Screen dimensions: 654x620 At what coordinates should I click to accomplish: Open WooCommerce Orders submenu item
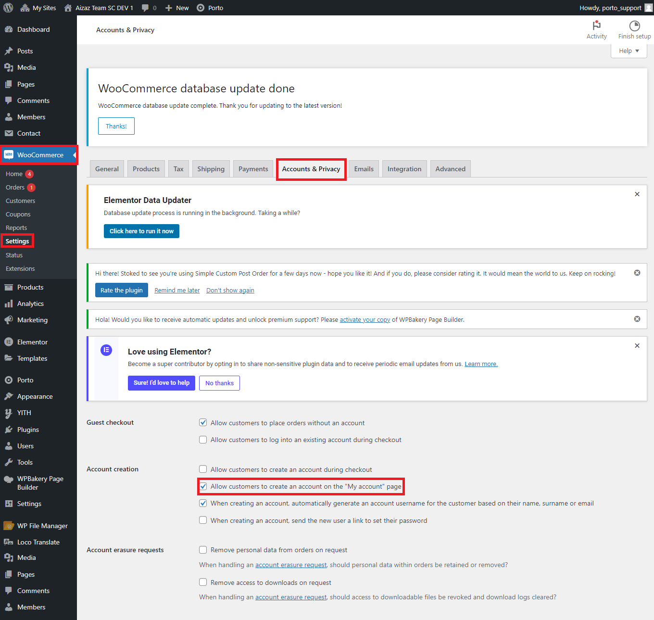[15, 188]
